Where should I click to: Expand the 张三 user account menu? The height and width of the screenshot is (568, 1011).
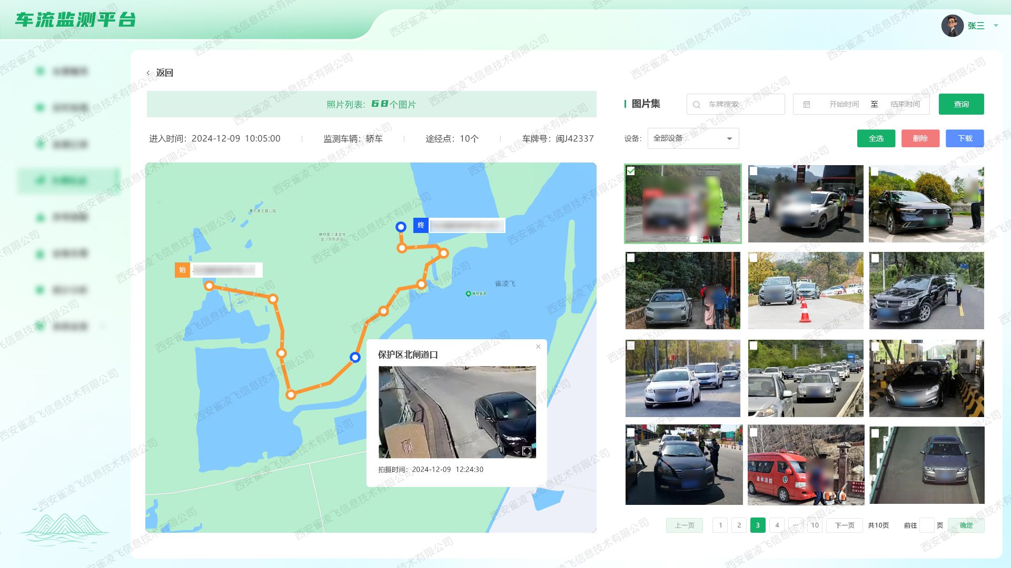click(x=995, y=25)
